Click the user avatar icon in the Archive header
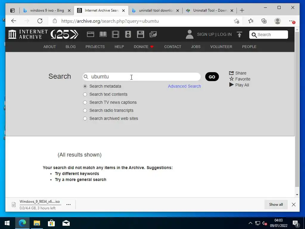The image size is (305, 229). (x=189, y=34)
